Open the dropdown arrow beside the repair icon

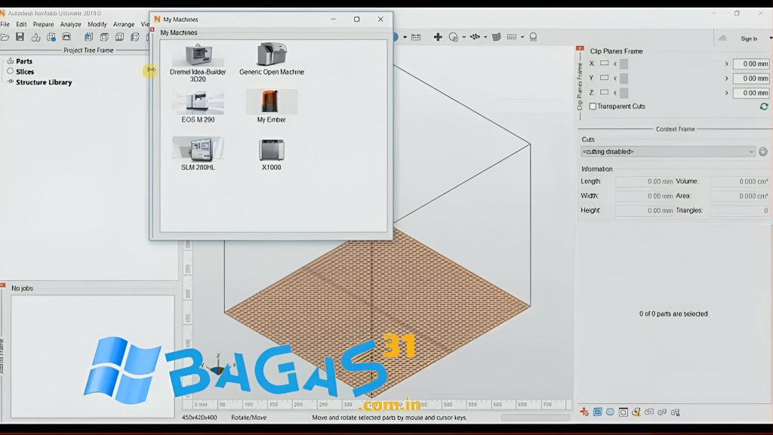point(464,37)
